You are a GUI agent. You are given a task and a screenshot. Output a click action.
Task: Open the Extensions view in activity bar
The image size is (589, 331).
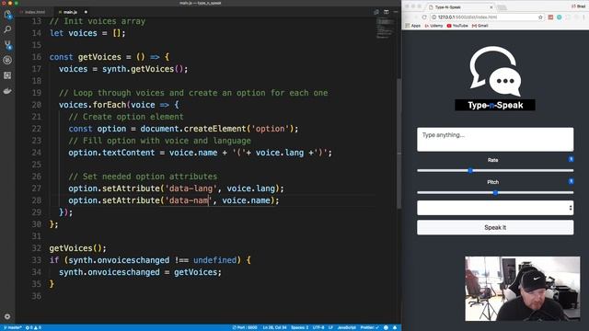click(x=7, y=75)
